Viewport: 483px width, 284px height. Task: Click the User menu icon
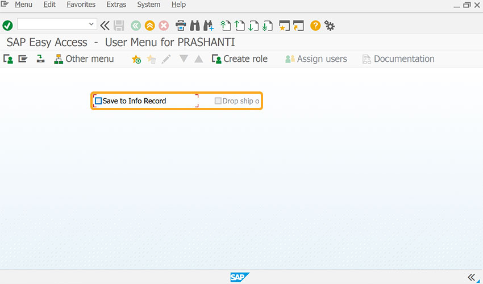click(x=8, y=59)
